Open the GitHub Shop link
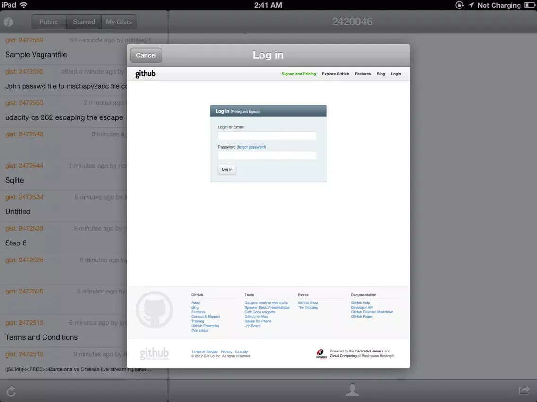Viewport: 537px width, 402px height. (308, 303)
